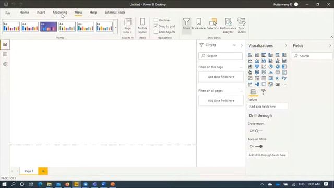Click the Filters pane search box
Viewport: 334px width, 188px height.
(220, 56)
